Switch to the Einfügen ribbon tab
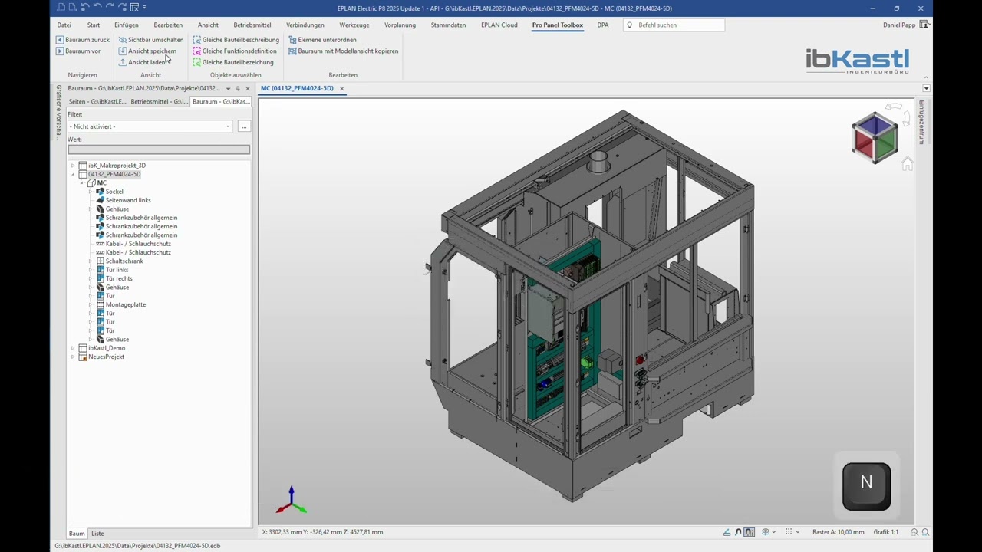Image resolution: width=982 pixels, height=552 pixels. point(127,25)
